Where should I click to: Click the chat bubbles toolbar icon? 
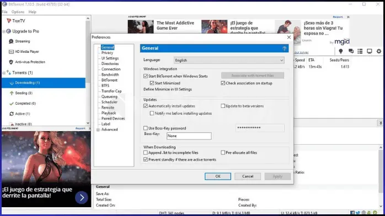[x=351, y=51]
